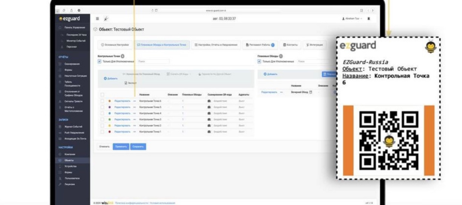
Task: Click the purple color dot of Контрольная Точка 5
Action: pos(110,107)
